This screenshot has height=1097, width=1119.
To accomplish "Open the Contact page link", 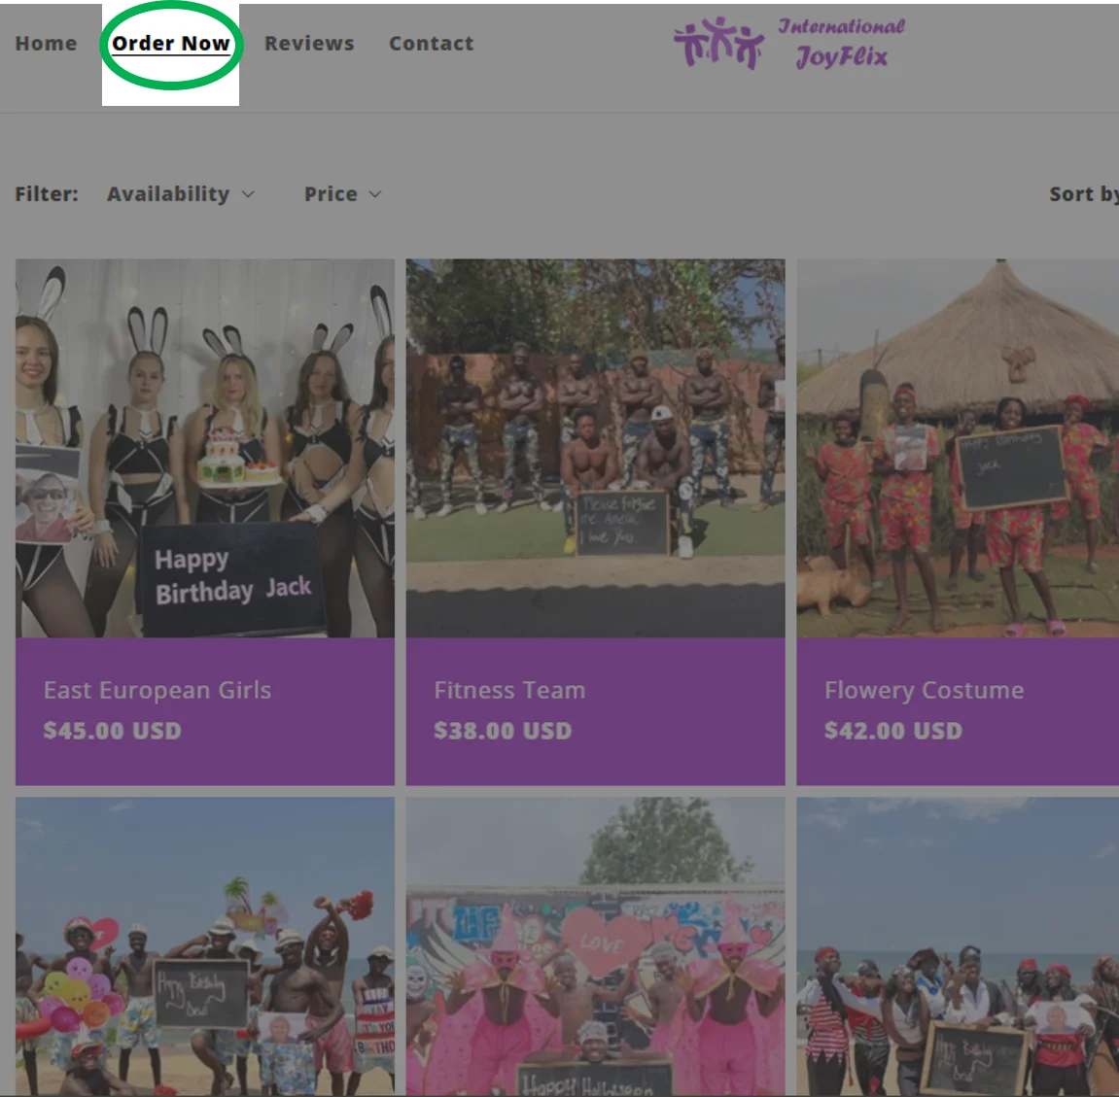I will coord(431,44).
